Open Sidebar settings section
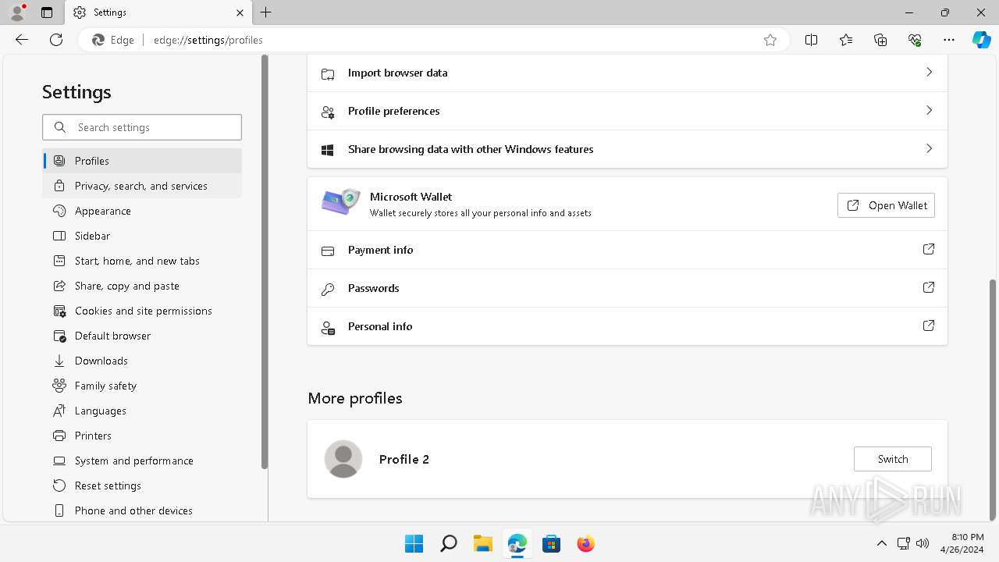This screenshot has width=999, height=562. pos(142,236)
